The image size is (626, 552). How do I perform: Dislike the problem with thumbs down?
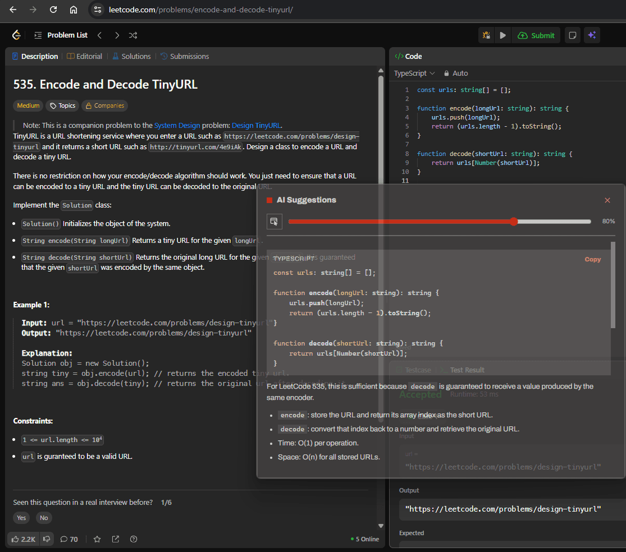click(47, 539)
